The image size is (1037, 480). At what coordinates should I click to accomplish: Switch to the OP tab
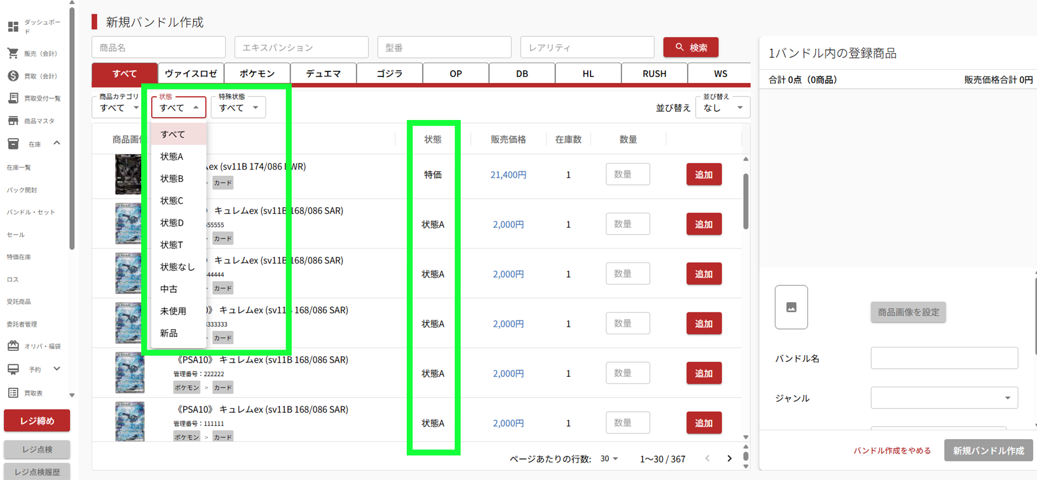coord(456,74)
